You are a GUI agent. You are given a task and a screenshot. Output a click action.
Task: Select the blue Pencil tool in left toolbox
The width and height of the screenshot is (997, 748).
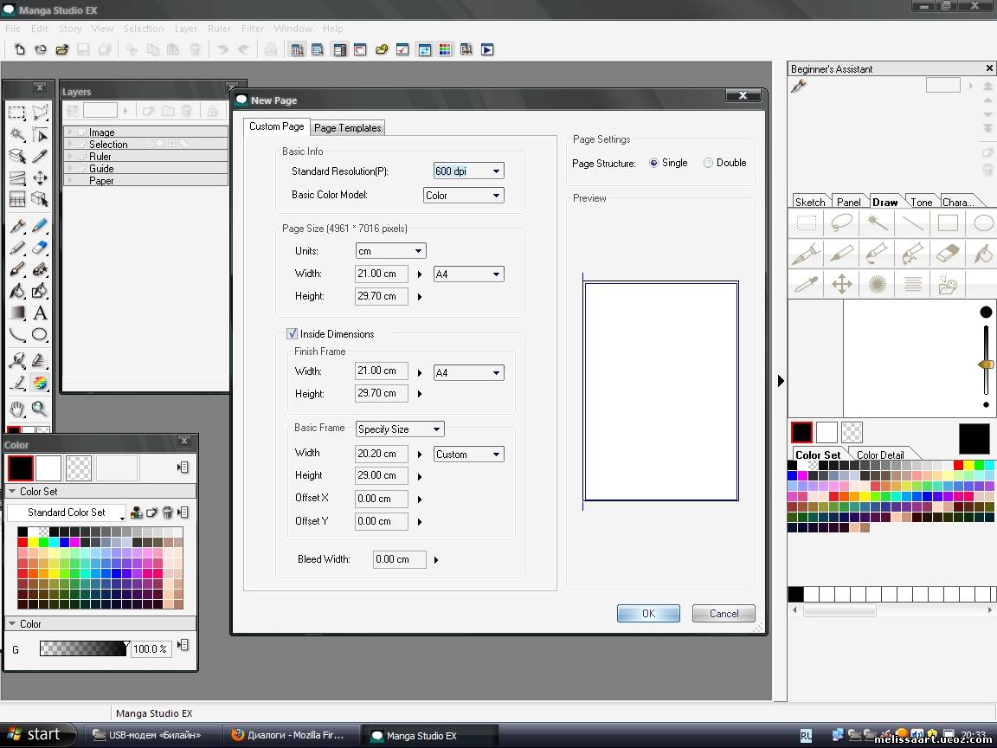pyautogui.click(x=40, y=226)
